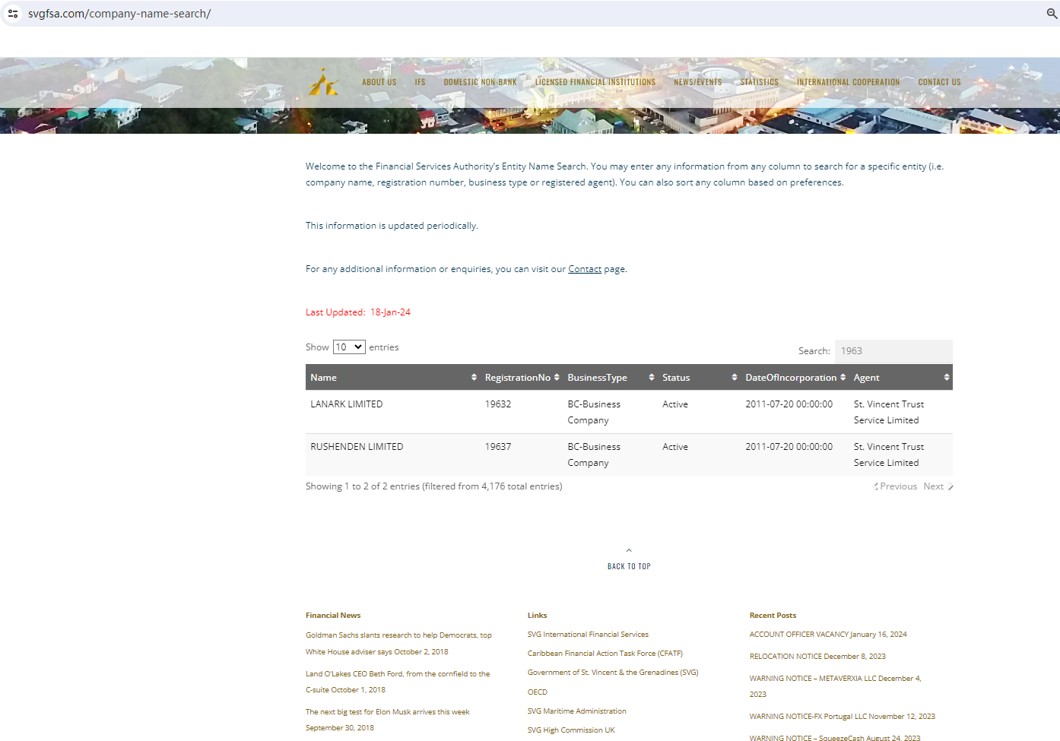Click business type in LANARK LIMITED row
Viewport: 1060px width, 741px height.
point(594,412)
